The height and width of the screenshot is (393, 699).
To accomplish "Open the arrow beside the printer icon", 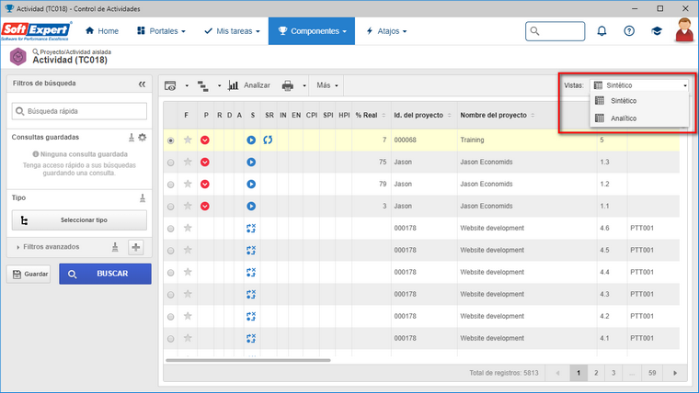I will coord(304,86).
